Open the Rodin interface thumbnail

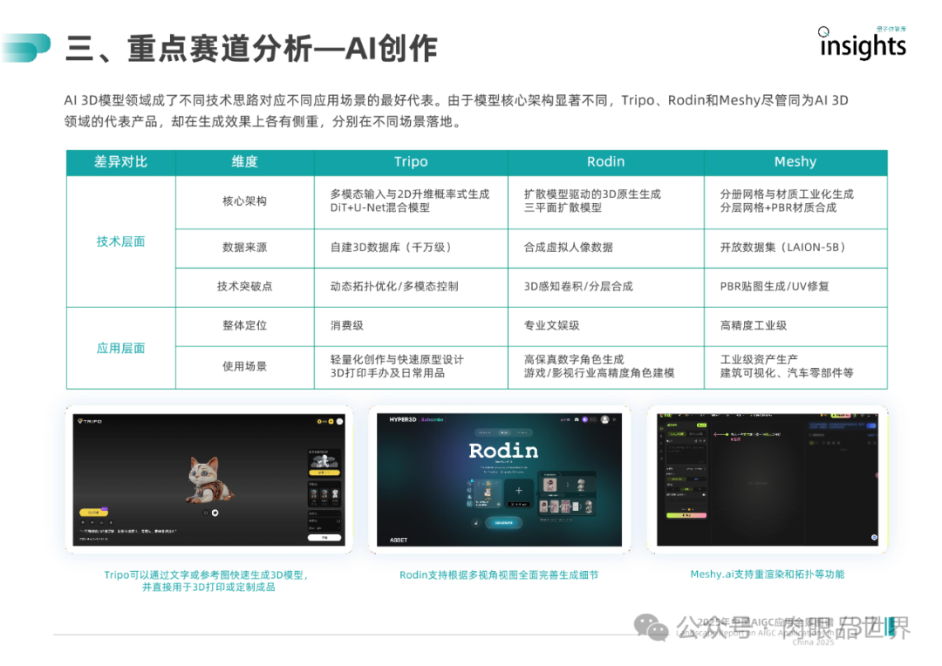499,479
